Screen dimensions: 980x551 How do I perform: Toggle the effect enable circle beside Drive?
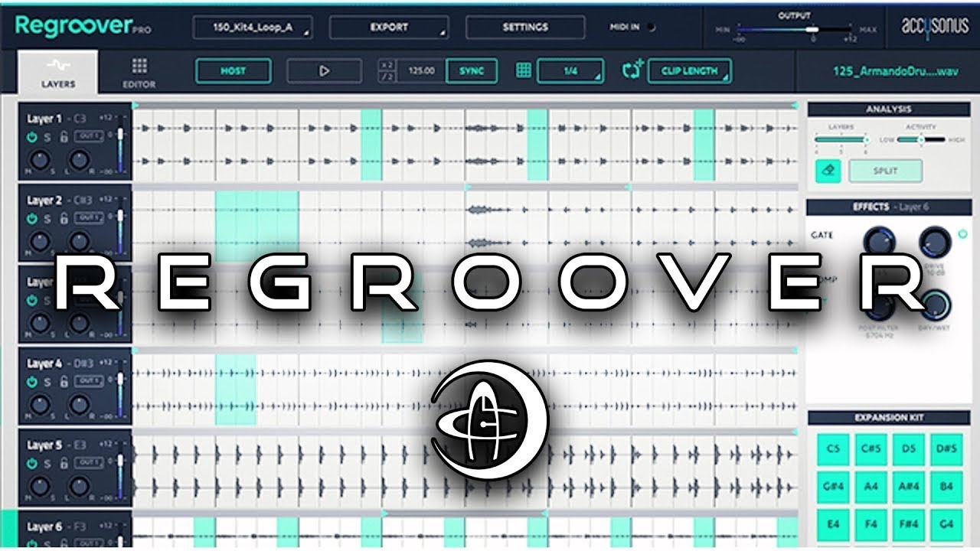click(x=962, y=234)
